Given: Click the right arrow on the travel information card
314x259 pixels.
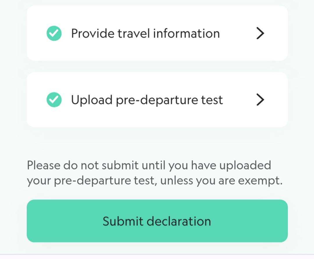Looking at the screenshot, I should coord(260,33).
